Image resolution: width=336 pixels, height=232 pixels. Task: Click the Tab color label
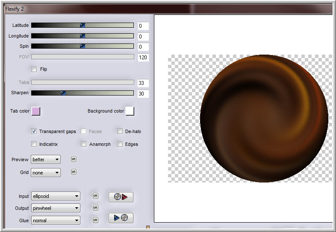point(20,111)
